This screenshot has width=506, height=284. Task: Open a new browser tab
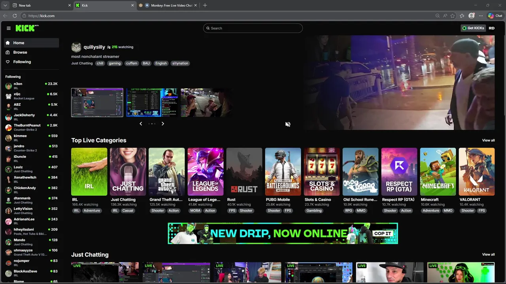(x=205, y=6)
